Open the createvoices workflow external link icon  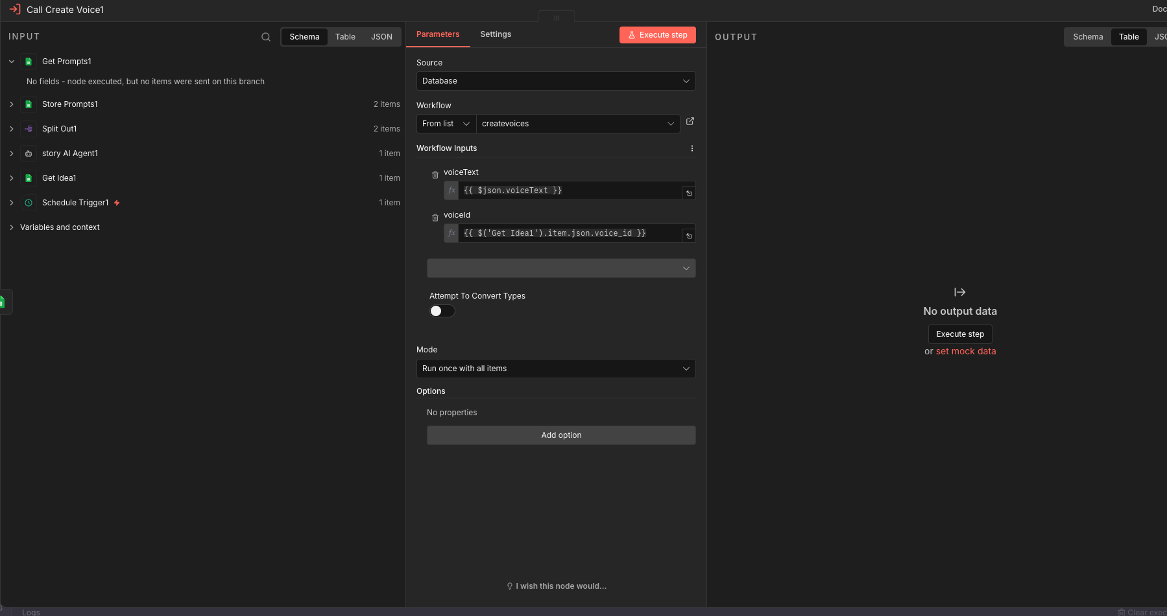pos(690,121)
